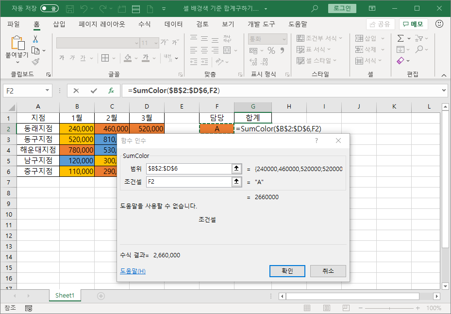Select cell F2 with orange A
The image size is (451, 314).
[x=217, y=128]
